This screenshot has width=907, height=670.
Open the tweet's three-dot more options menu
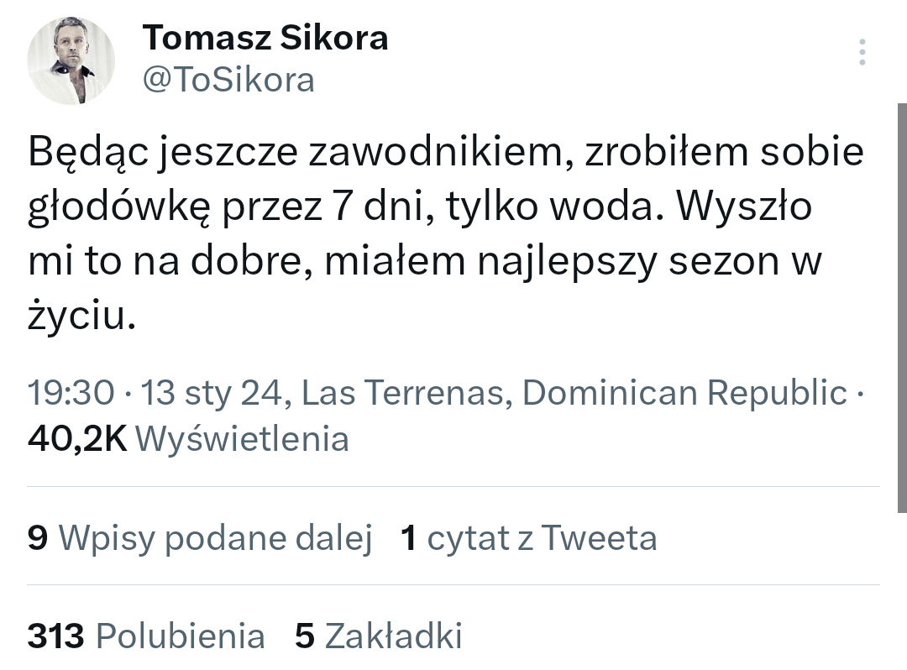tap(862, 52)
